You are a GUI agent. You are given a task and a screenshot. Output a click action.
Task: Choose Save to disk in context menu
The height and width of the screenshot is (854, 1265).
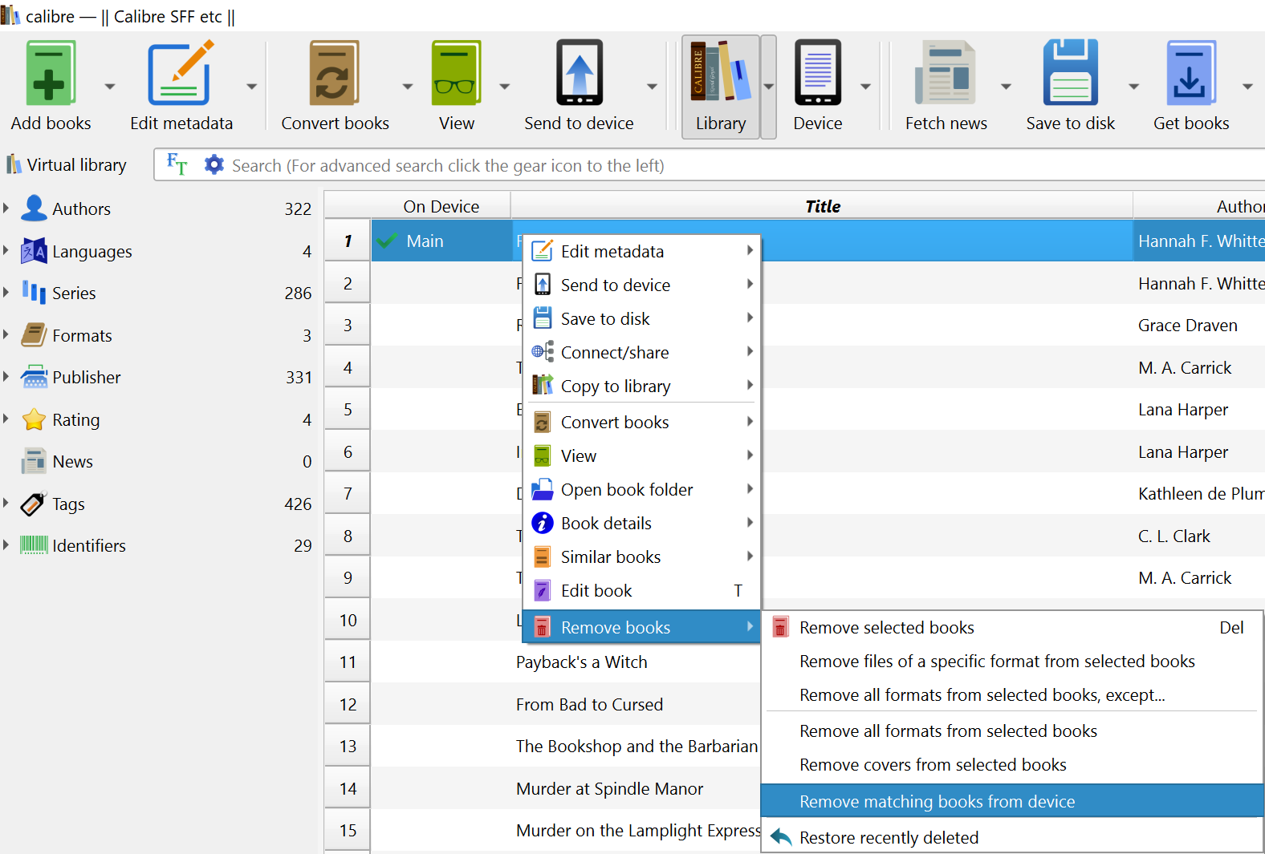pyautogui.click(x=641, y=318)
